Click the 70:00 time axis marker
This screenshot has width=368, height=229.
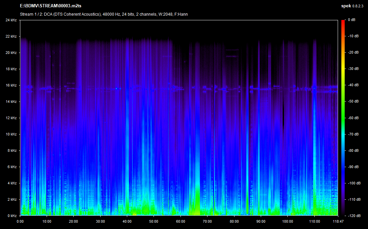(207, 221)
